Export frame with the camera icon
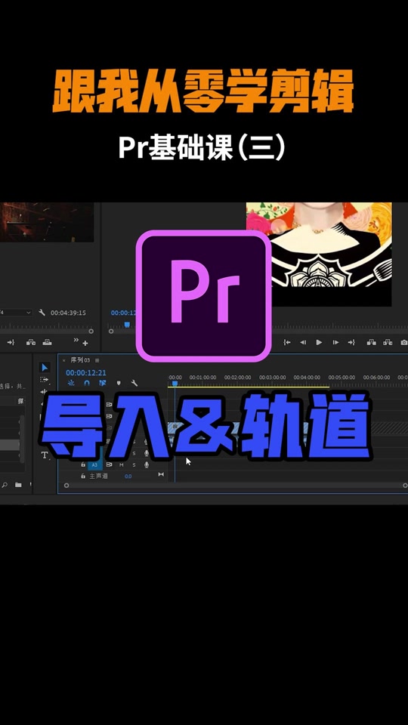408x725 pixels. pyautogui.click(x=404, y=343)
